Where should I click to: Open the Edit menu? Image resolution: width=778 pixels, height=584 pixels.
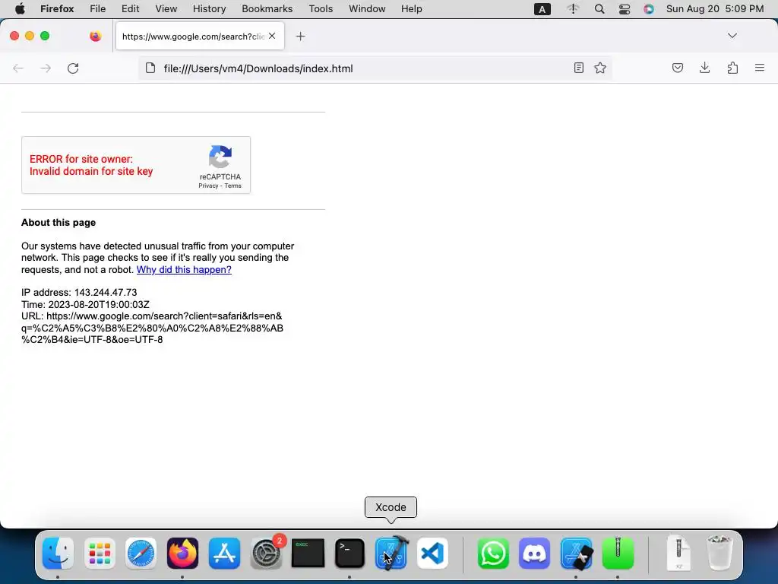(x=131, y=9)
